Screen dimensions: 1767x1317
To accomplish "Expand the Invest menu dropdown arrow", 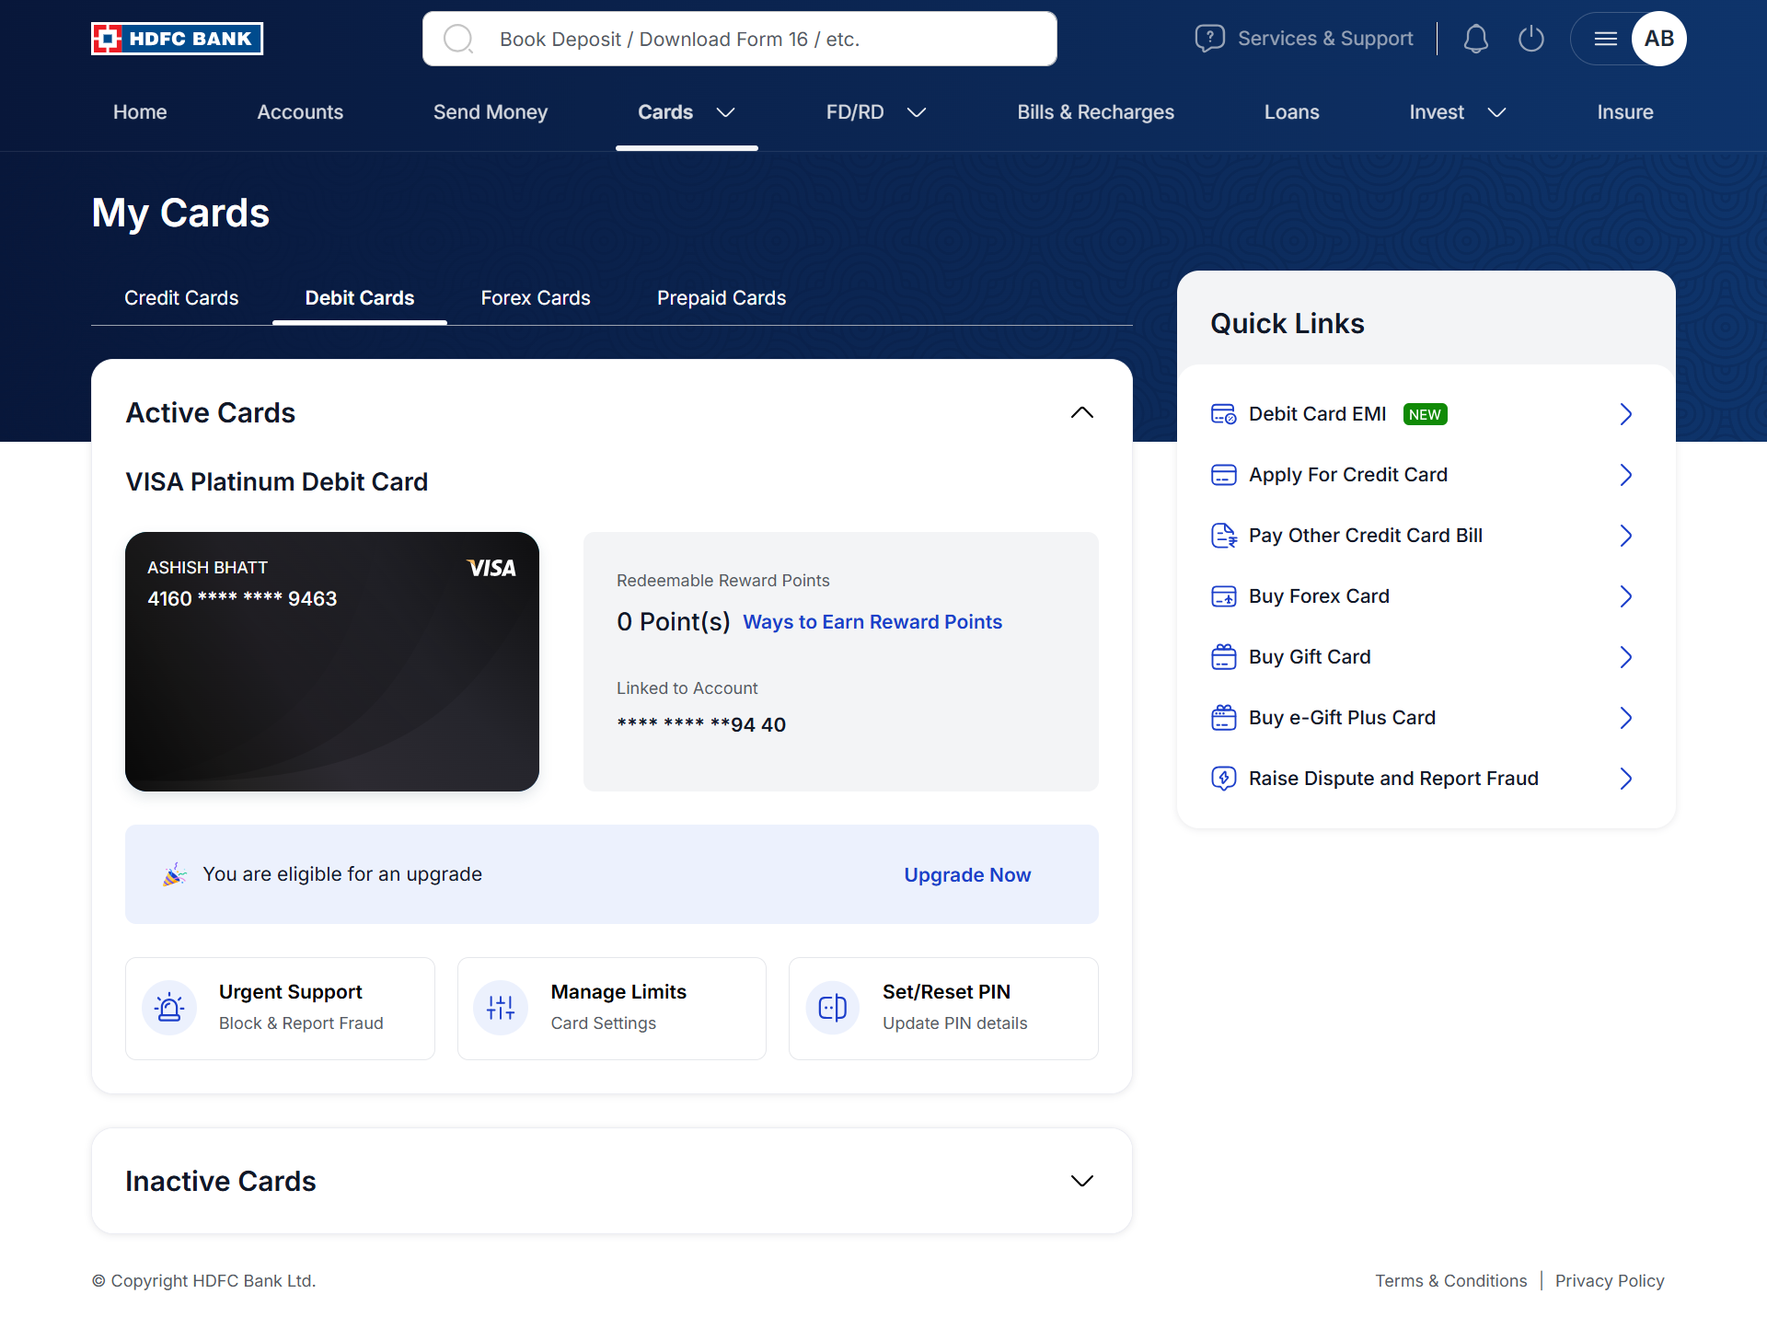I will pyautogui.click(x=1497, y=112).
